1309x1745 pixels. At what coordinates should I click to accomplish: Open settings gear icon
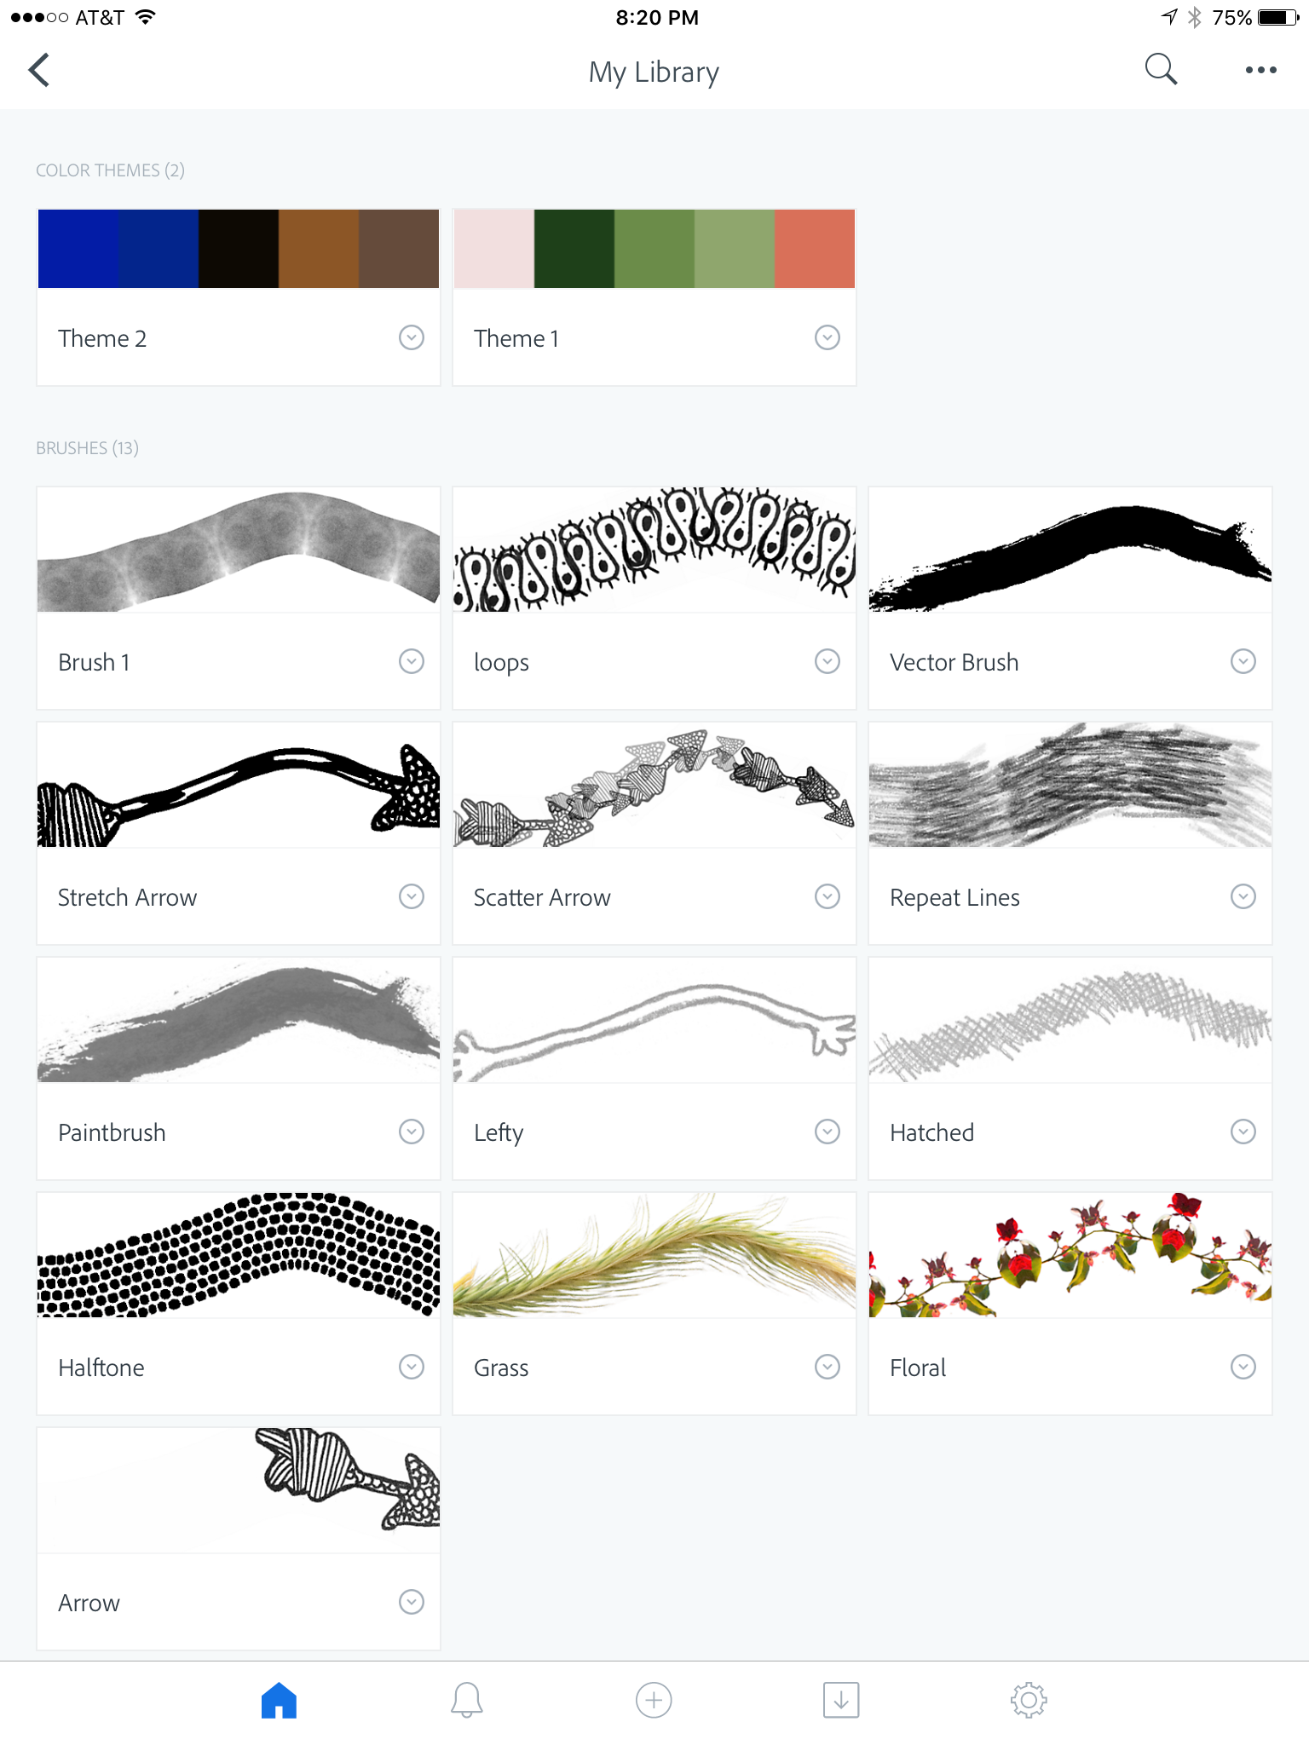[x=1029, y=1700]
